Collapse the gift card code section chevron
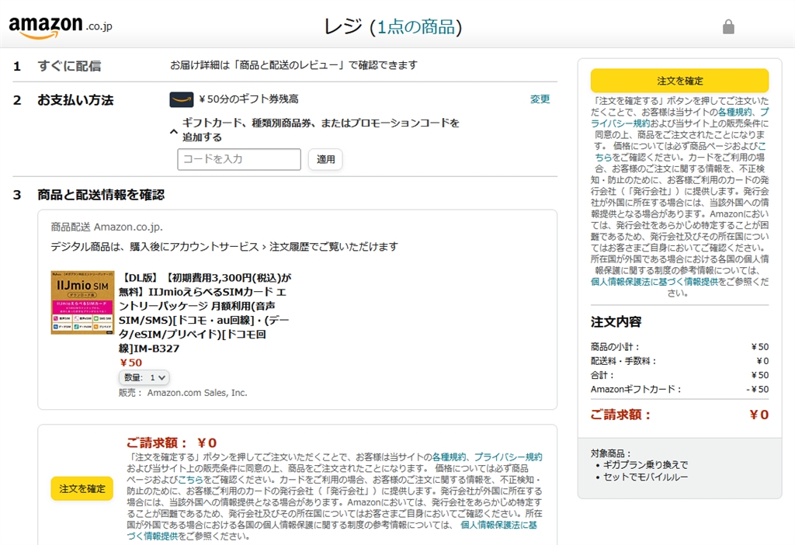Image resolution: width=795 pixels, height=545 pixels. click(x=173, y=131)
